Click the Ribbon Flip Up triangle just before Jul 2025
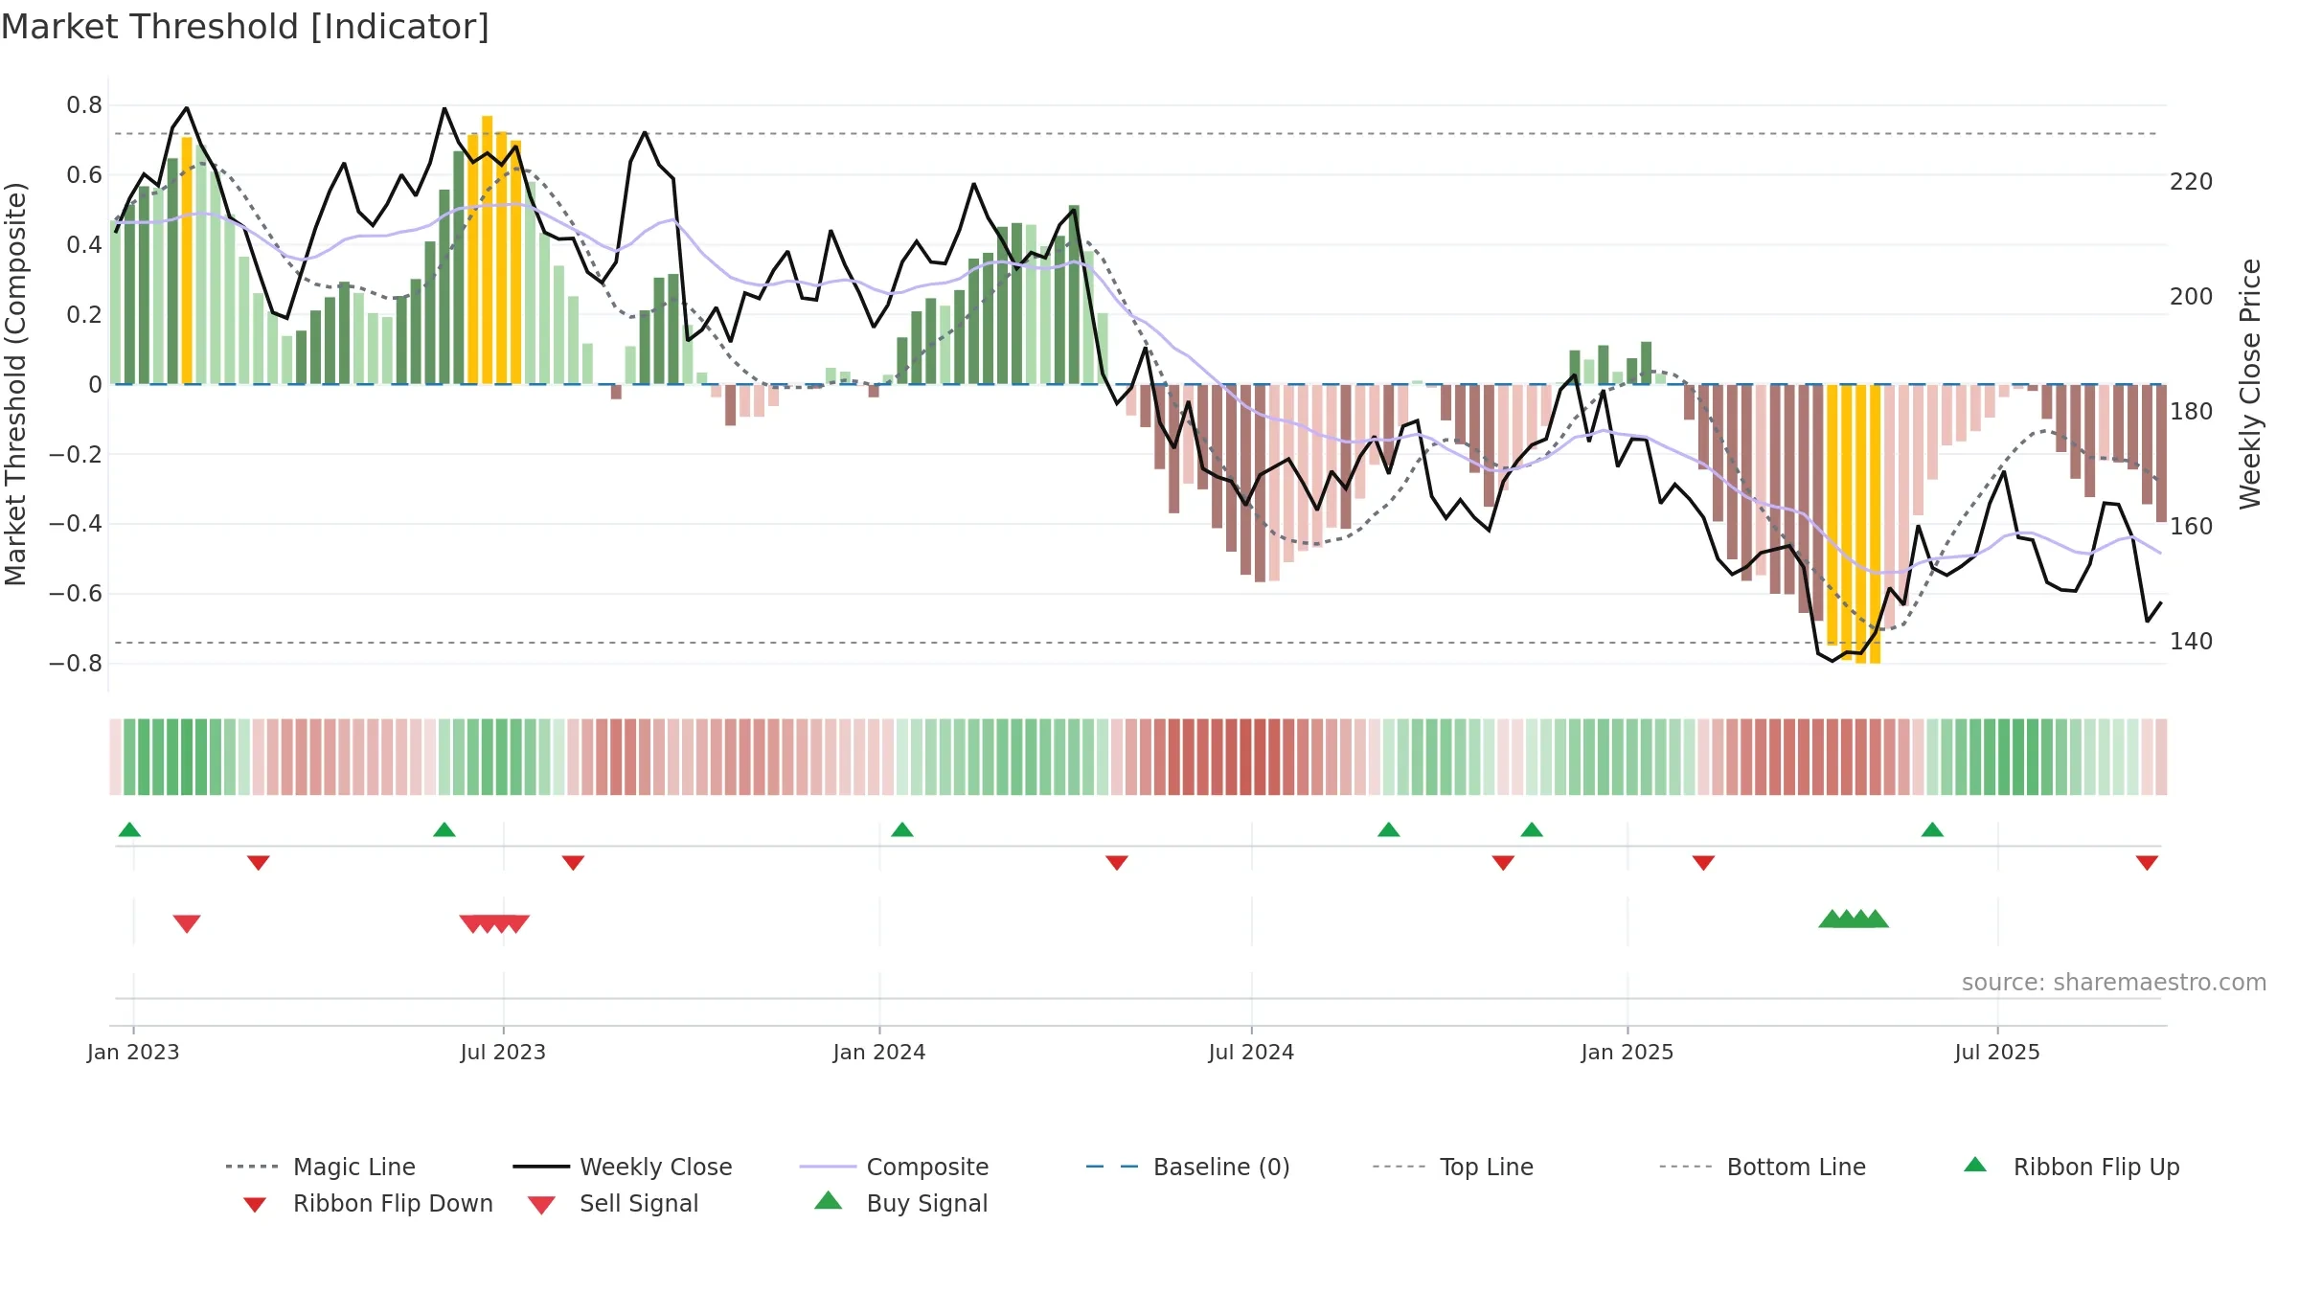This screenshot has height=1293, width=2299. tap(1932, 829)
